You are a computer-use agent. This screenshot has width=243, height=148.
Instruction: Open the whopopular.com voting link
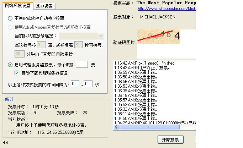pos(167,8)
